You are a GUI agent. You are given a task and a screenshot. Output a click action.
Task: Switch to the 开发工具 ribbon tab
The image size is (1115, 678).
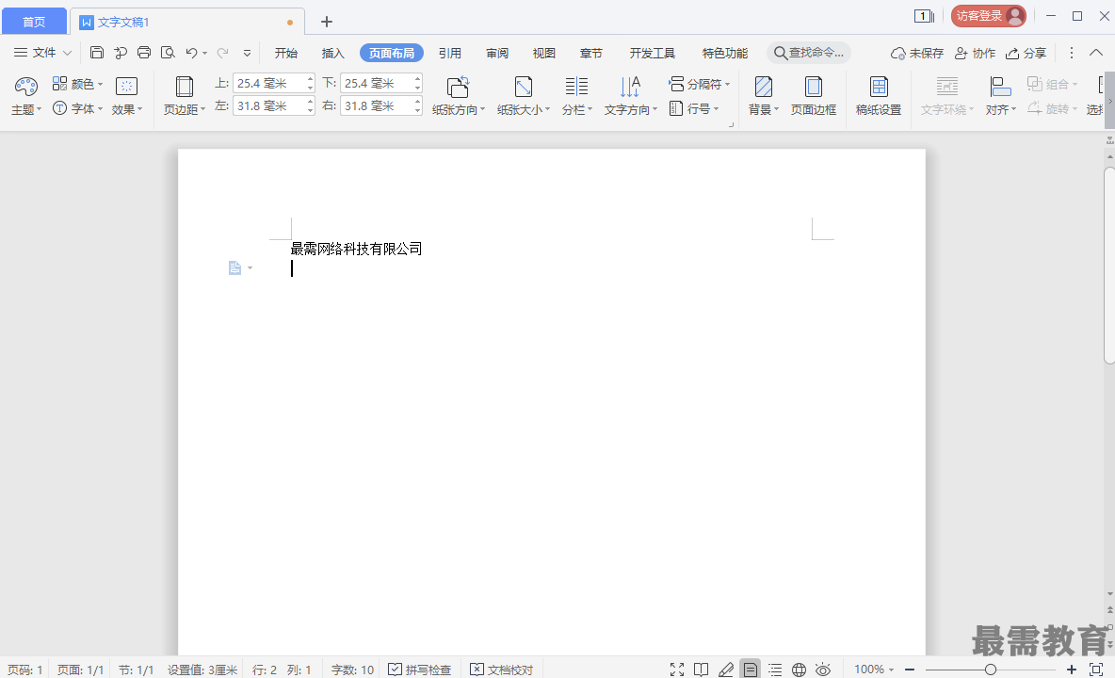(x=652, y=54)
